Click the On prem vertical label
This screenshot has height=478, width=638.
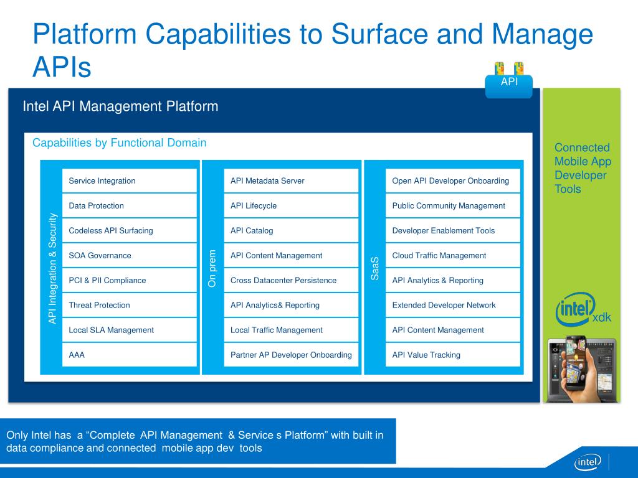[212, 268]
